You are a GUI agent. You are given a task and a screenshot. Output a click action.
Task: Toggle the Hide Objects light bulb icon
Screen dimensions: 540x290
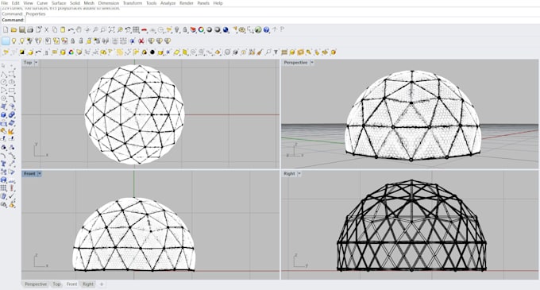(13, 41)
